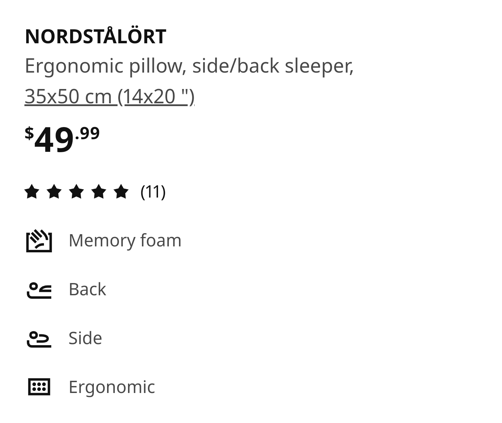Select the 'Back' text label
Viewport: 502px width, 423px height.
[87, 289]
